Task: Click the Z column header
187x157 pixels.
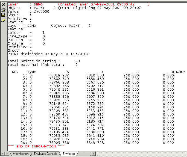Action: (x=138, y=72)
